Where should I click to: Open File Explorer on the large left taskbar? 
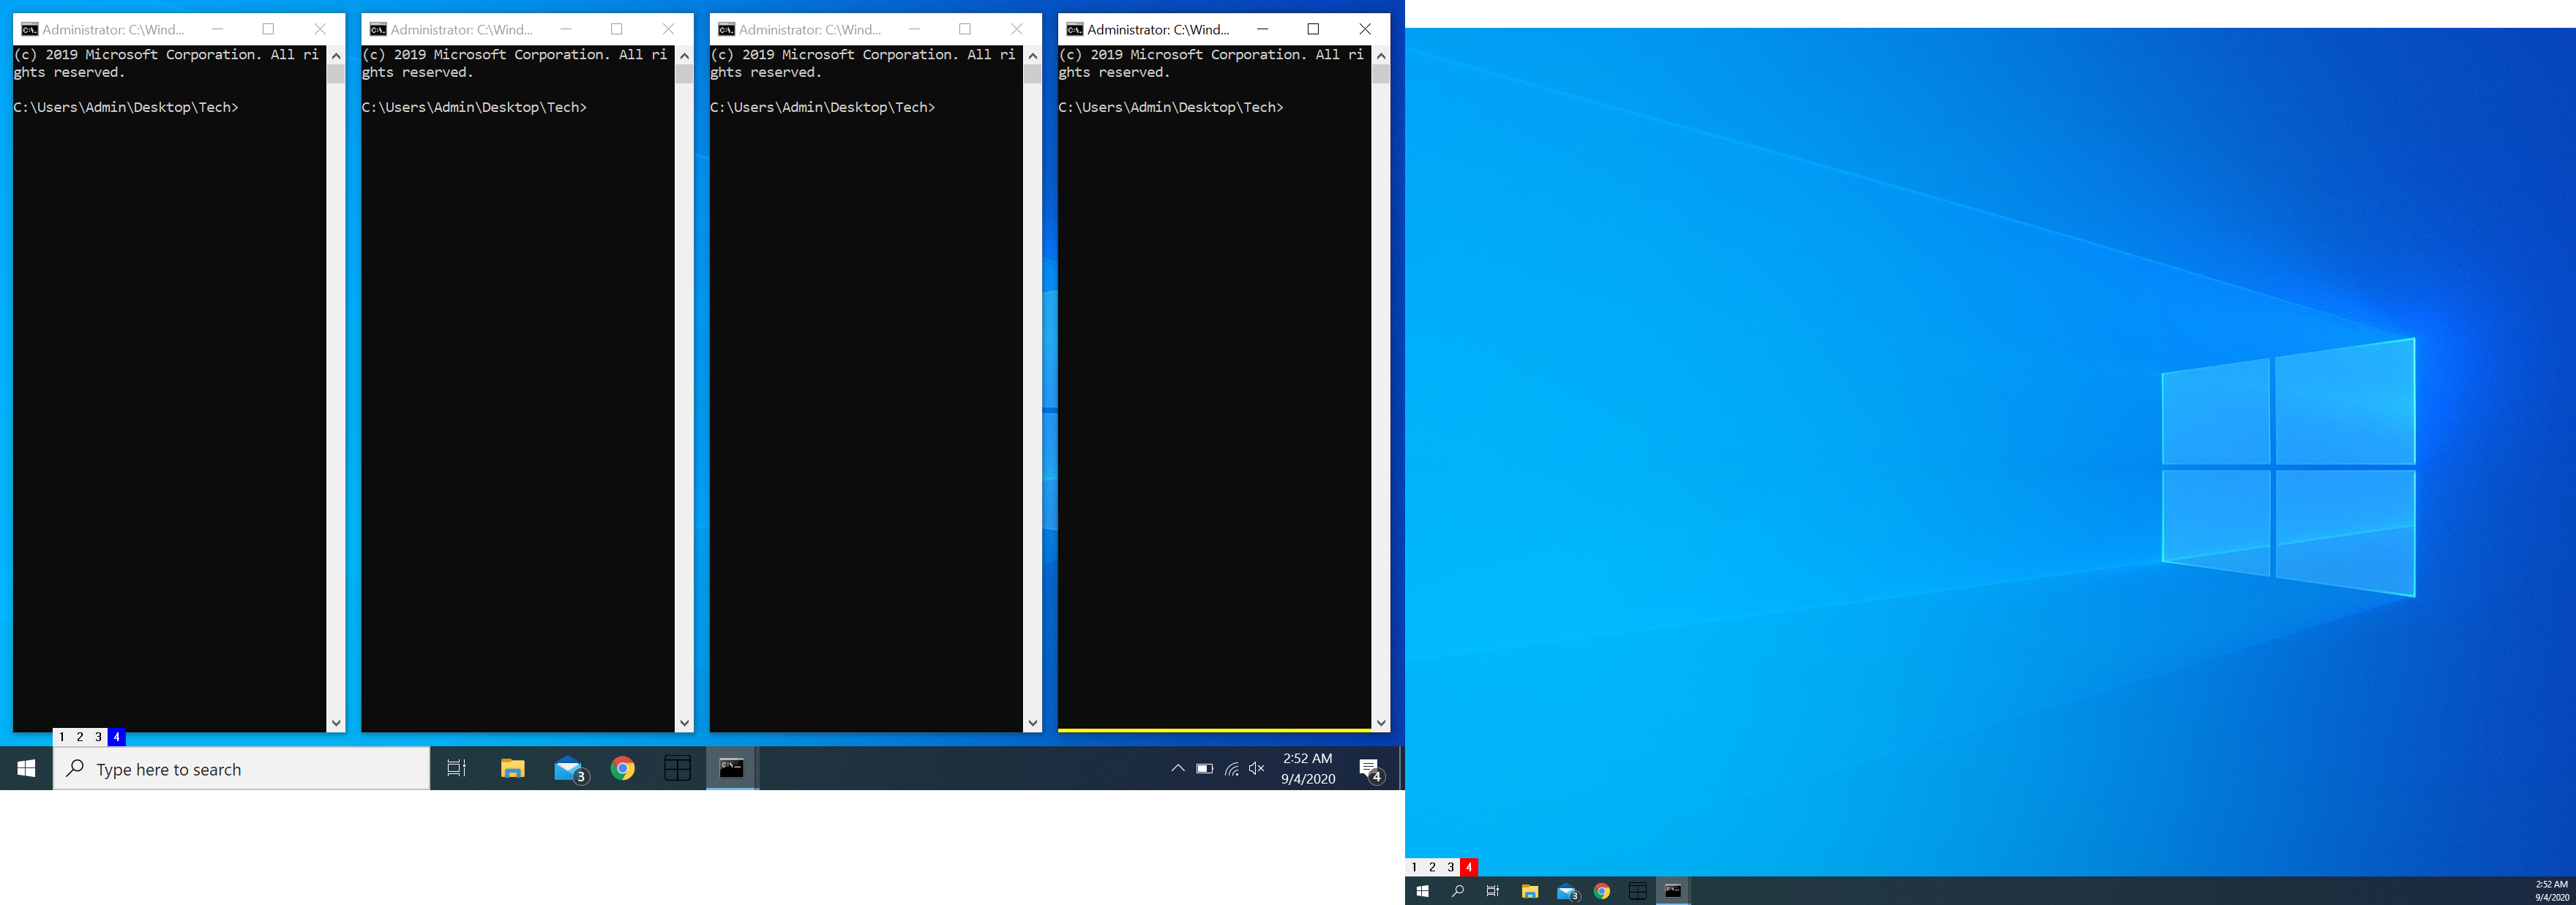(513, 768)
